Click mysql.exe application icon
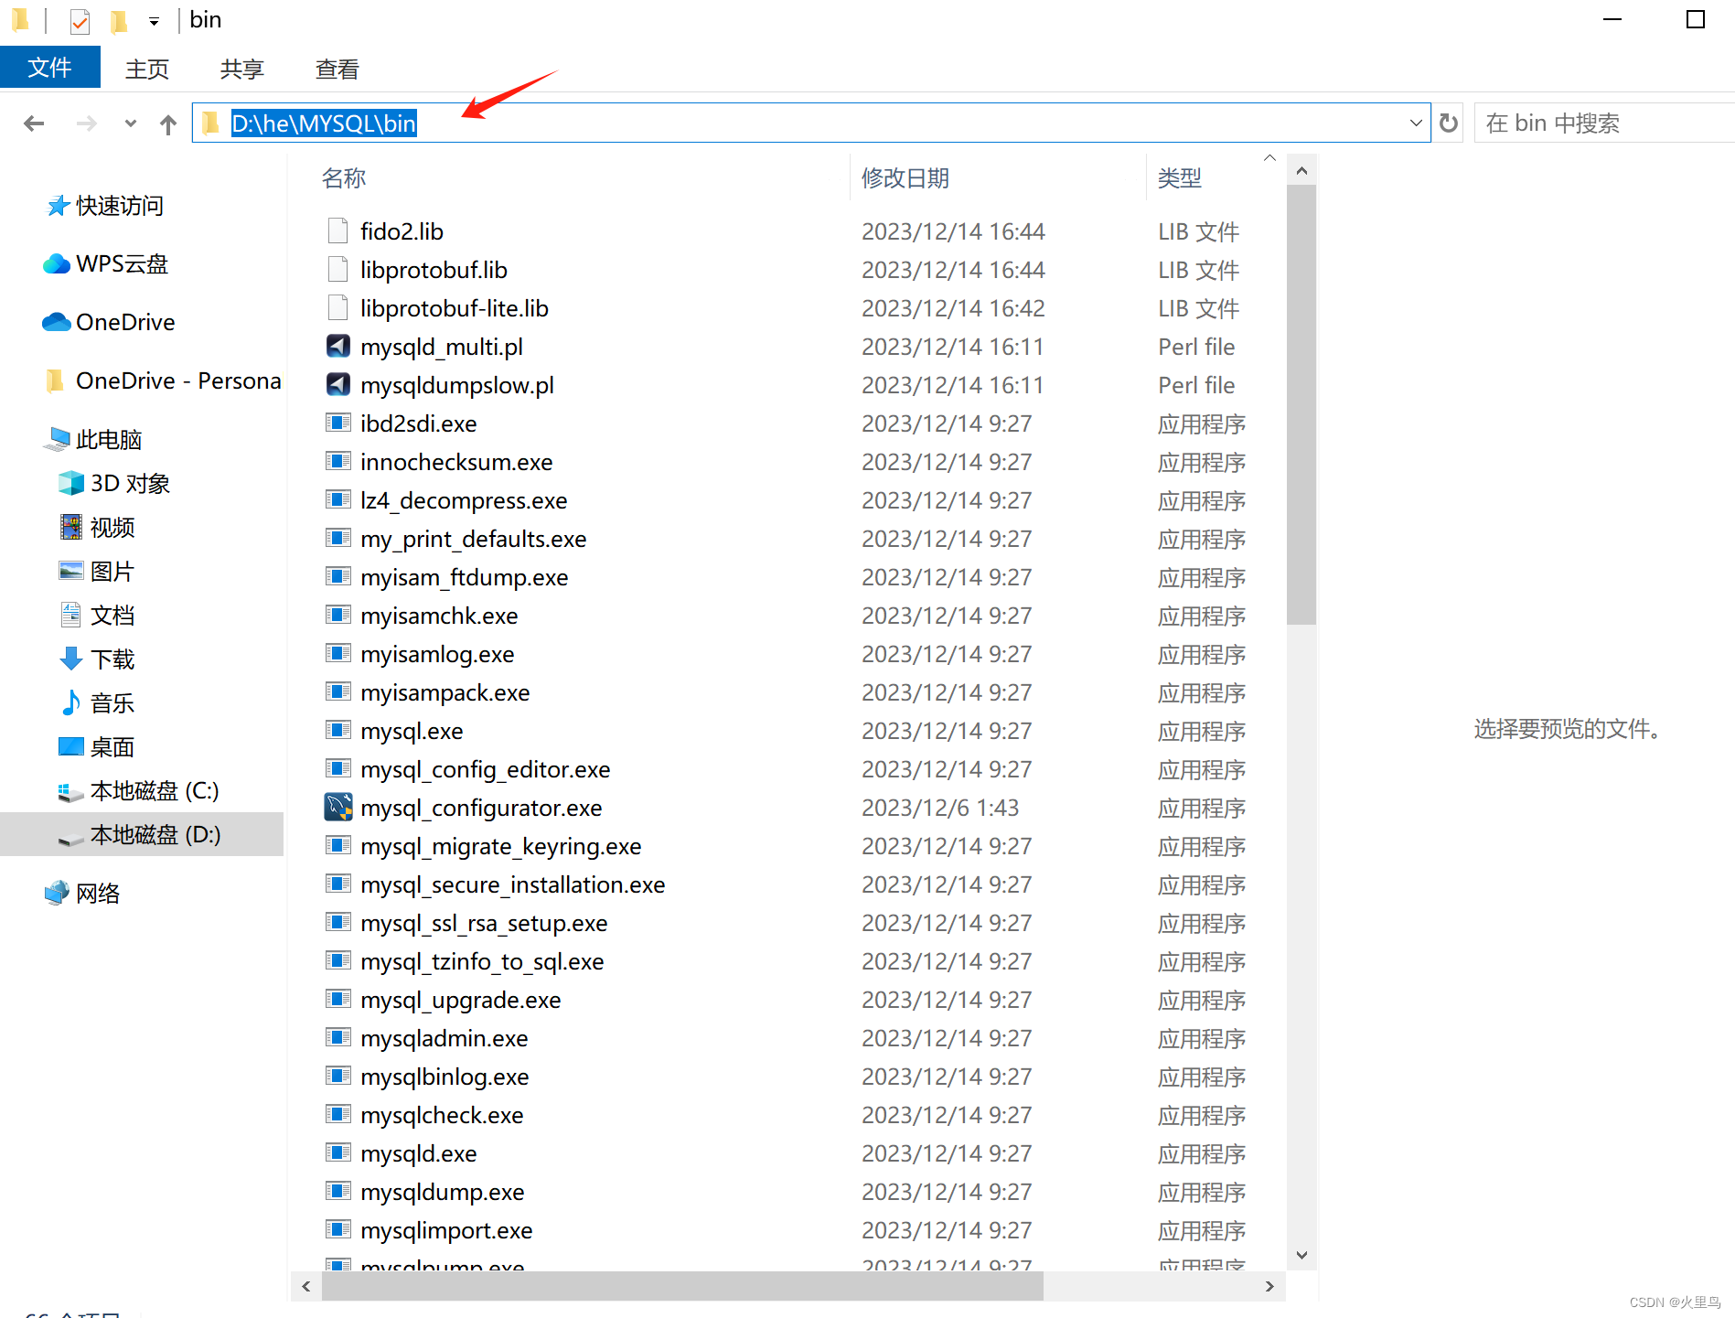This screenshot has height=1318, width=1735. 337,730
